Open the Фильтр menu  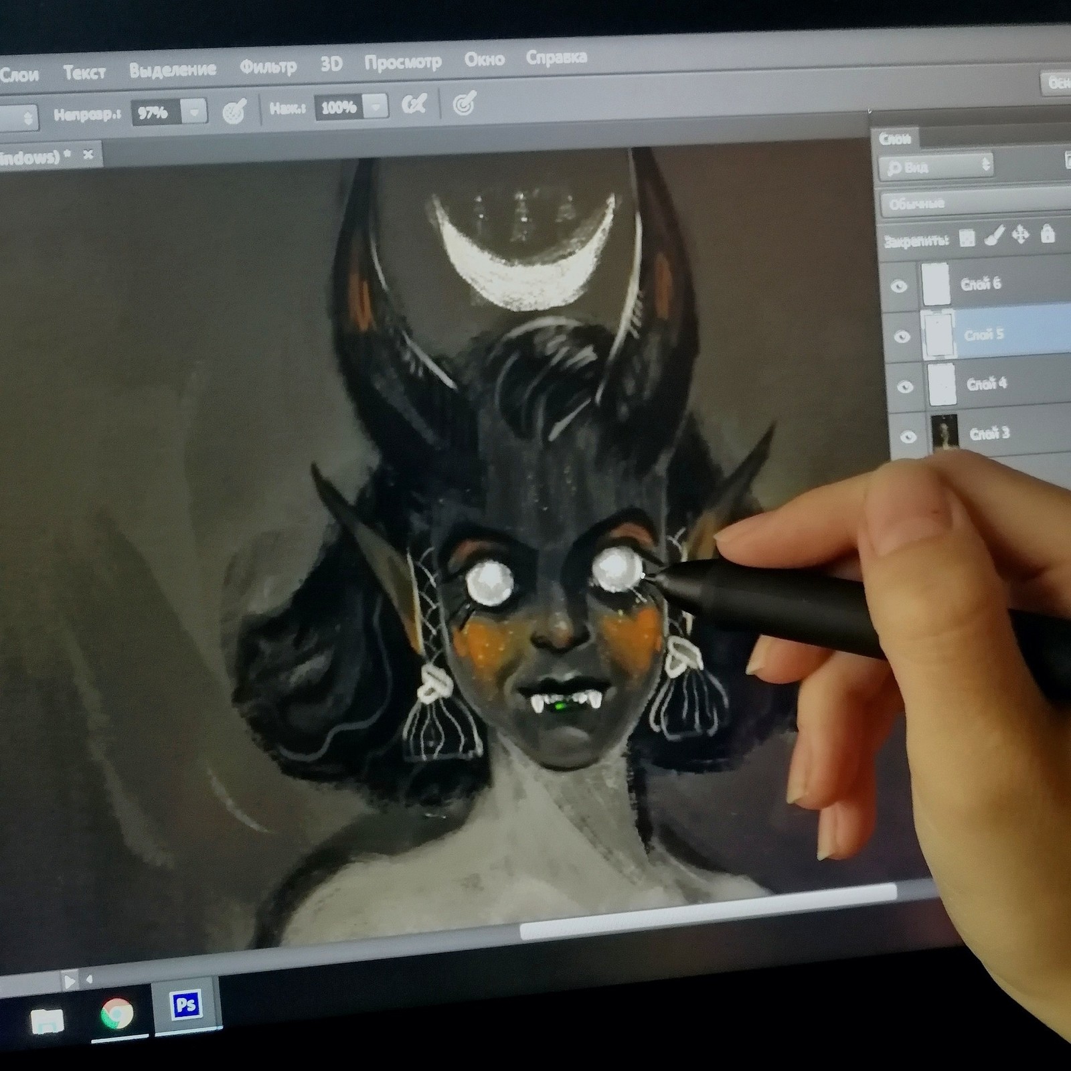tap(268, 66)
